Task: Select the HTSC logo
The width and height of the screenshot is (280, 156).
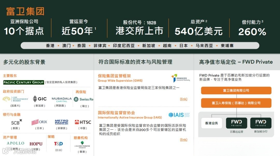Action: [x=83, y=122]
